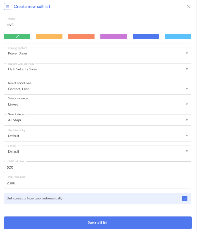
Task: Focus the Name field containing HVS
Action: [98, 25]
